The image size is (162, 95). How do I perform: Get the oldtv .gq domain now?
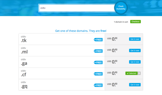click(x=135, y=85)
